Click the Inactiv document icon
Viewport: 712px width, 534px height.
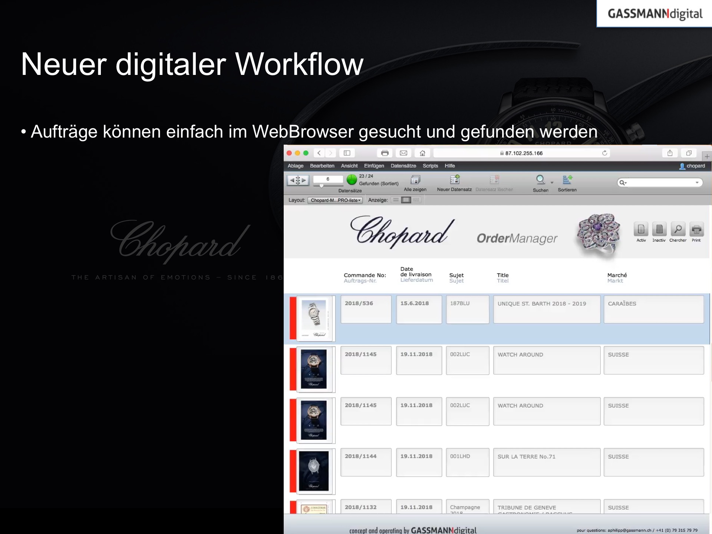click(x=659, y=230)
